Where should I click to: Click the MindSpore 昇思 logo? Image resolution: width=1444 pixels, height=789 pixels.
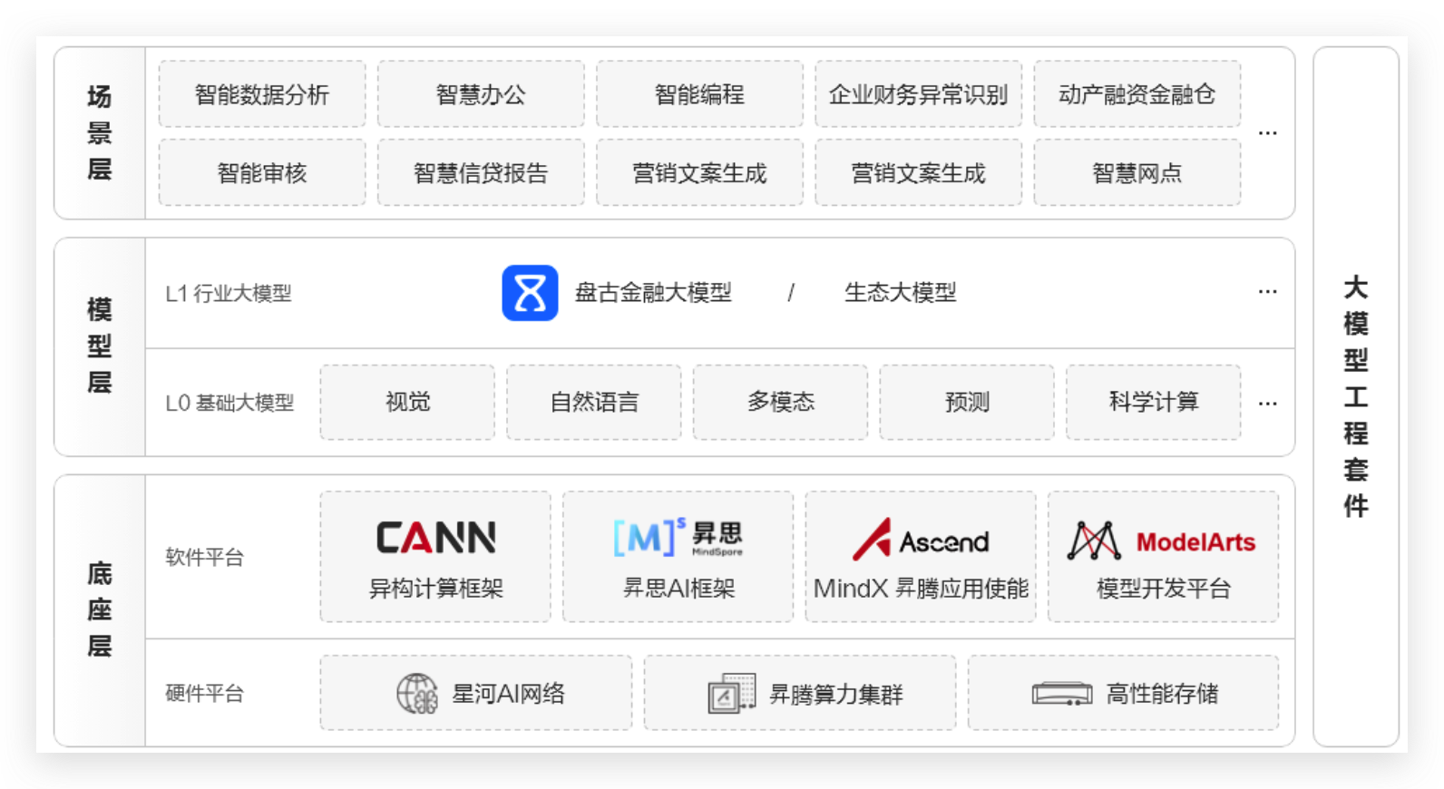pos(678,537)
